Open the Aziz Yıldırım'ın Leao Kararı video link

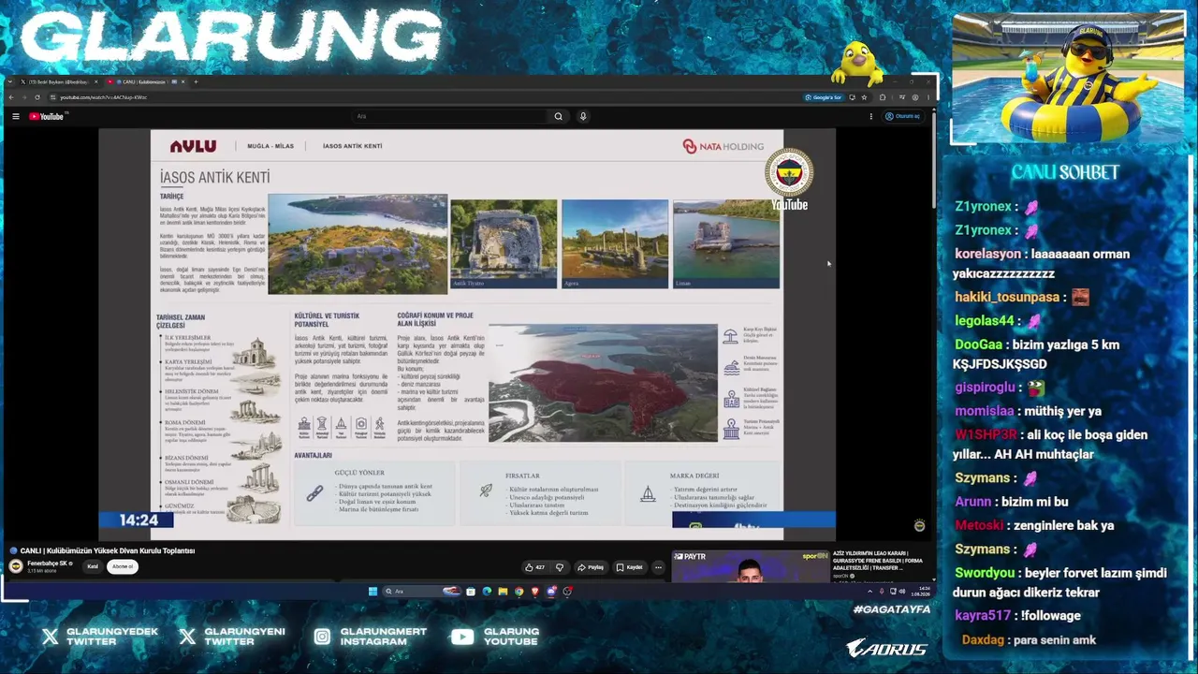(x=878, y=560)
